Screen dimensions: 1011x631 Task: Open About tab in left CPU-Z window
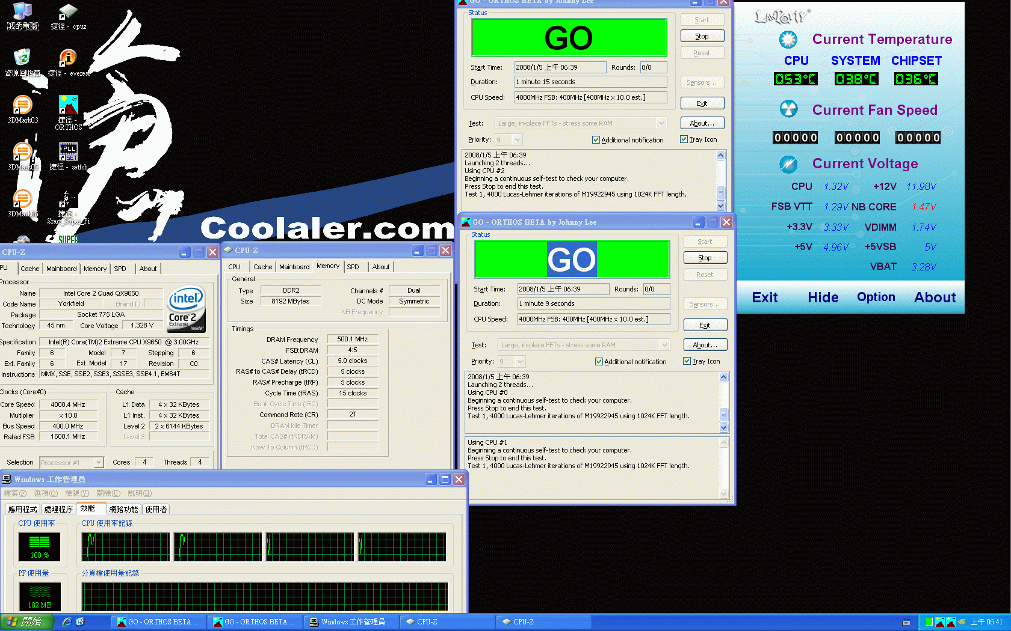(148, 269)
